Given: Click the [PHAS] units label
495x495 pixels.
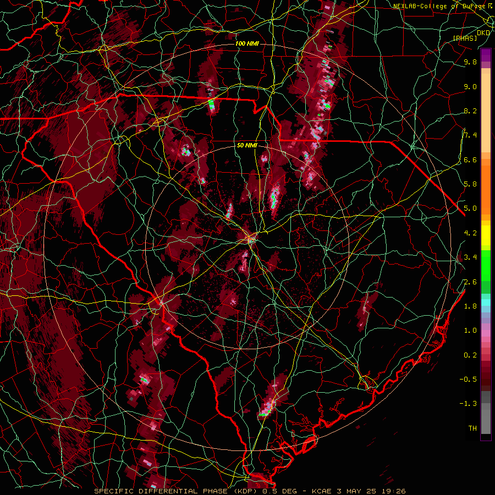Looking at the screenshot, I should coord(465,38).
